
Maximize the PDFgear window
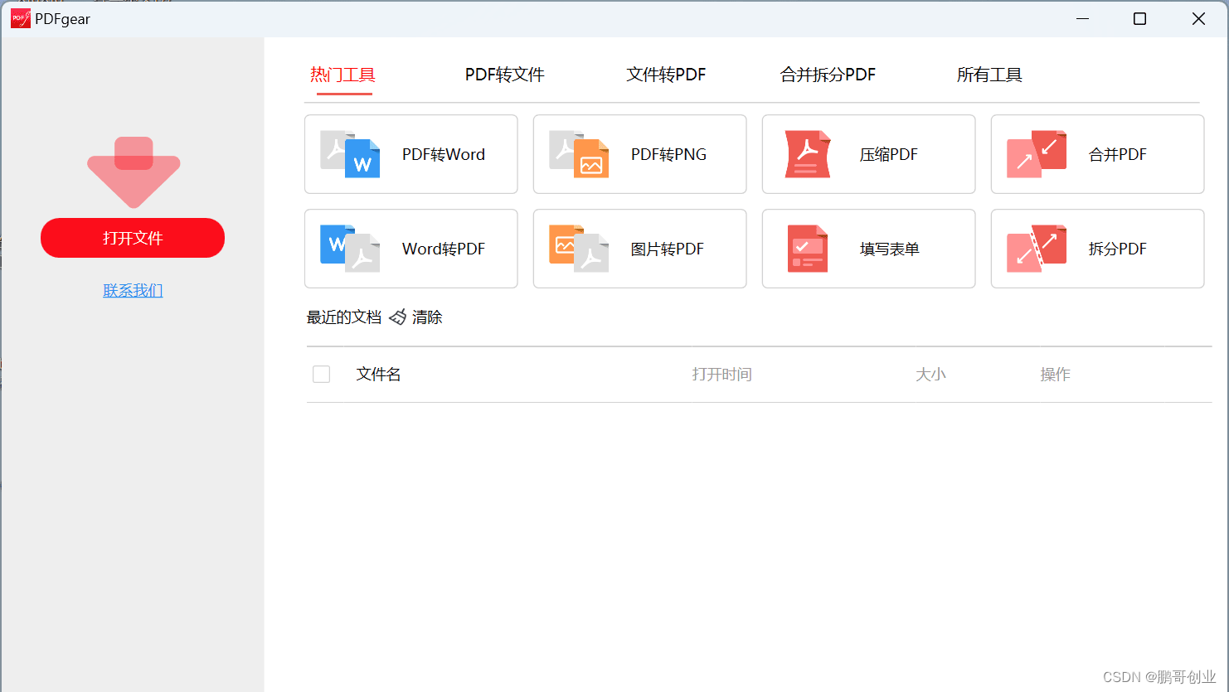(x=1140, y=18)
